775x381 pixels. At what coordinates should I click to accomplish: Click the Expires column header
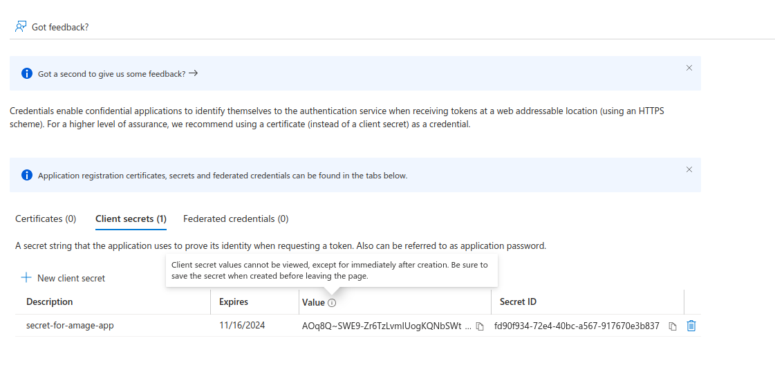click(234, 302)
